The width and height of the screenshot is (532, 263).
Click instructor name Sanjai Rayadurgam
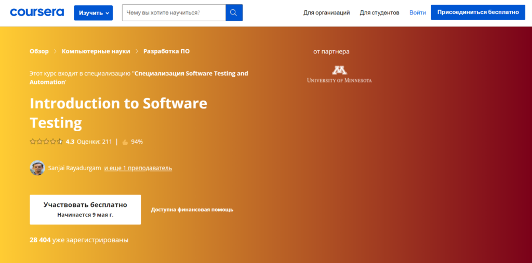74,168
